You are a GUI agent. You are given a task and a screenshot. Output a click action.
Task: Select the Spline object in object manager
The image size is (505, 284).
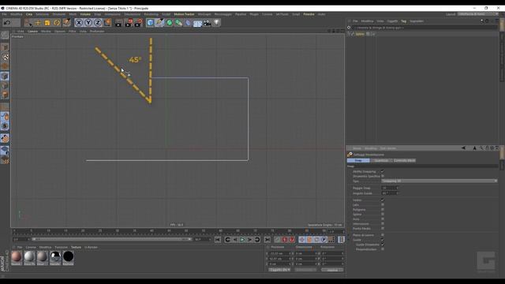click(x=360, y=34)
